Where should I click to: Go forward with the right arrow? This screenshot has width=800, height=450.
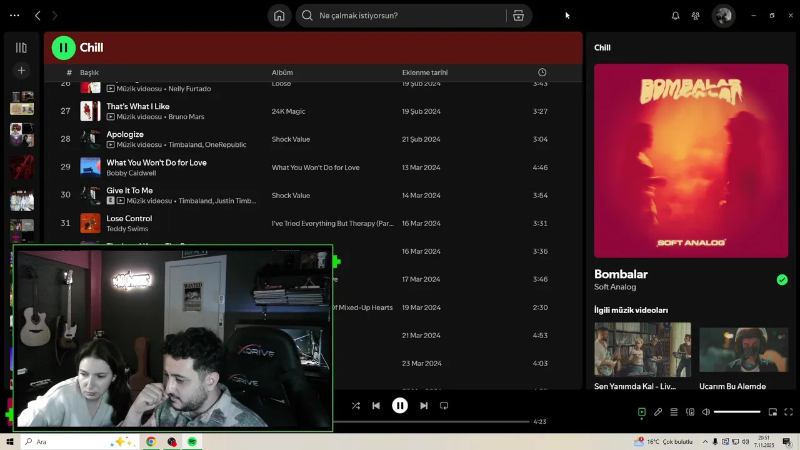point(54,16)
